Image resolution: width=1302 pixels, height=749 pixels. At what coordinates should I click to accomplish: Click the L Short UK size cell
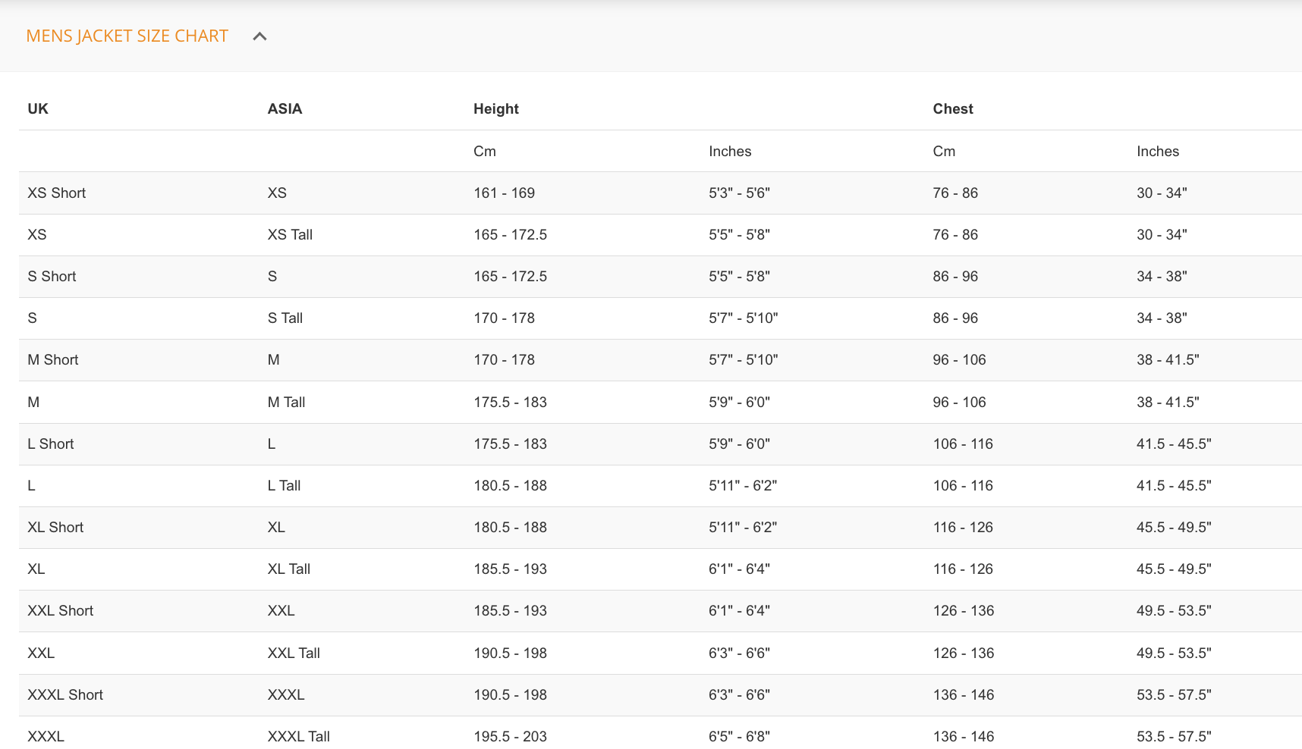tap(51, 444)
